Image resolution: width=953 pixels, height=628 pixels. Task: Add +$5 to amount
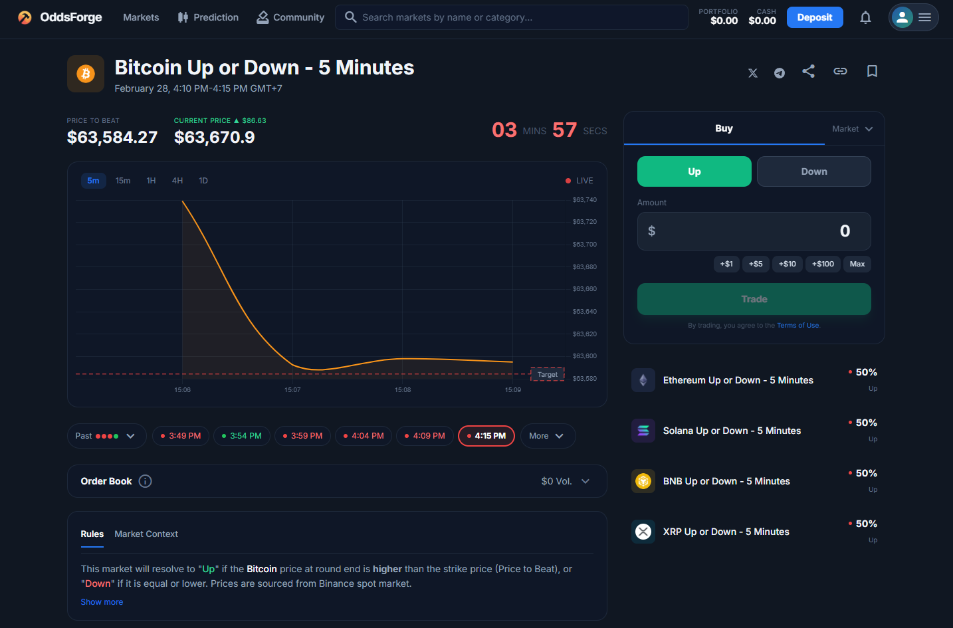pos(756,264)
